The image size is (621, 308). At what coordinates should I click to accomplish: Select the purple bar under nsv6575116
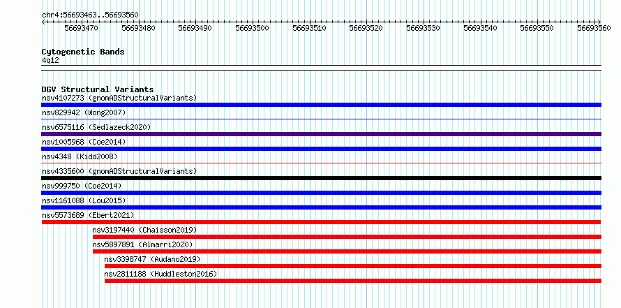[321, 134]
